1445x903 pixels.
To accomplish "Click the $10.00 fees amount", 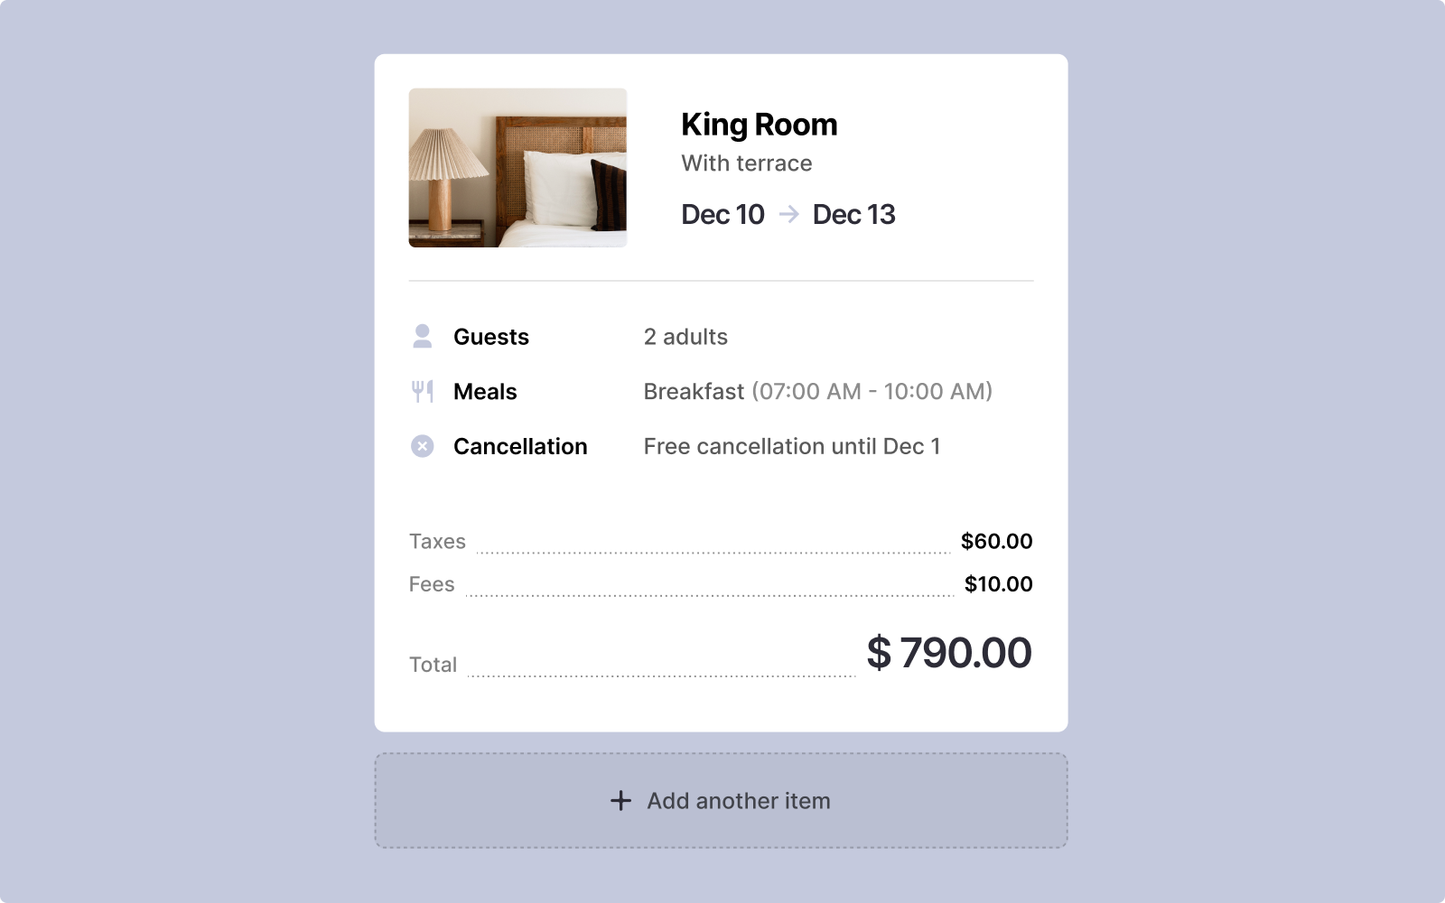I will coord(998,584).
